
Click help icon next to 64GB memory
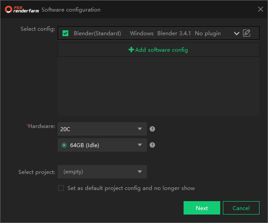point(152,145)
